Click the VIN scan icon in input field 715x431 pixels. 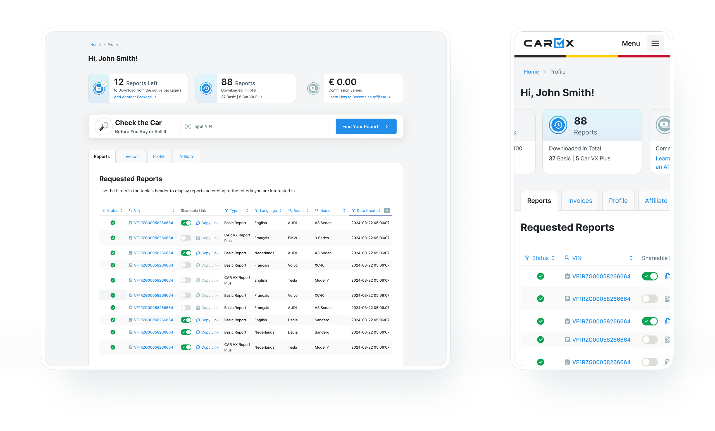(x=188, y=126)
